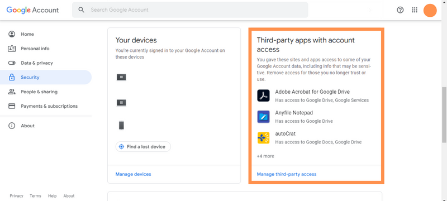Image resolution: width=447 pixels, height=201 pixels.
Task: Click the Security padlock icon
Action: pos(12,77)
